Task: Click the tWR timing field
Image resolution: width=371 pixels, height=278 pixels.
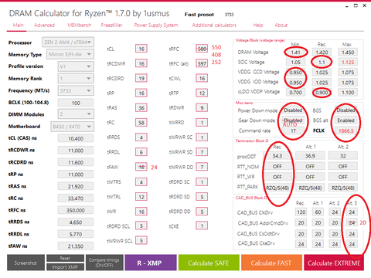Action: 141,212
